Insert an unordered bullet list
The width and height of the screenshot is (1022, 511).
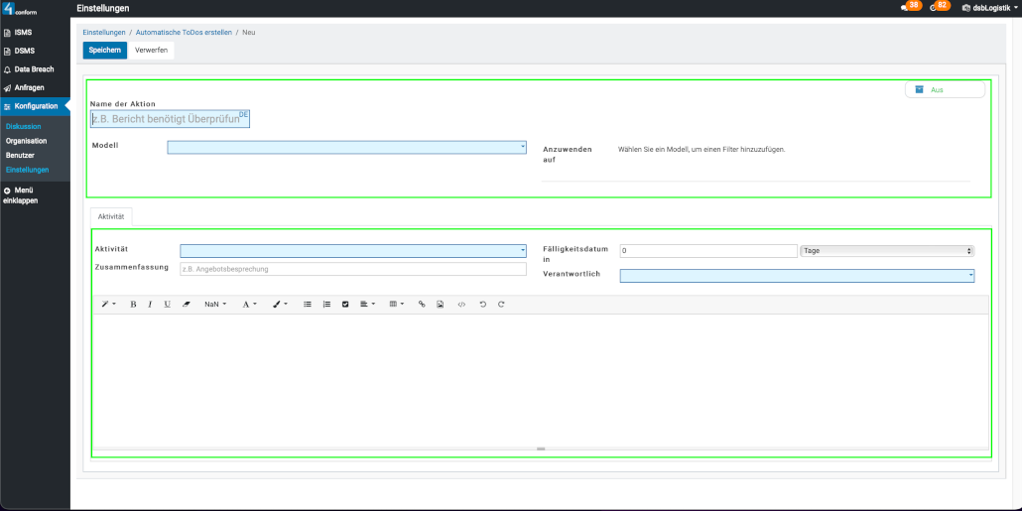pos(307,304)
